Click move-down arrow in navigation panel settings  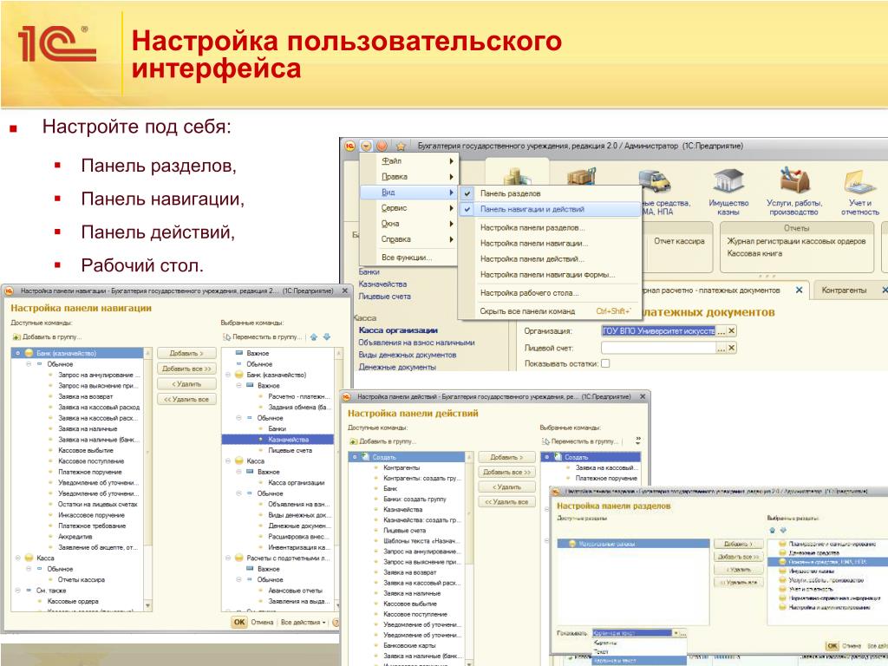tap(327, 337)
